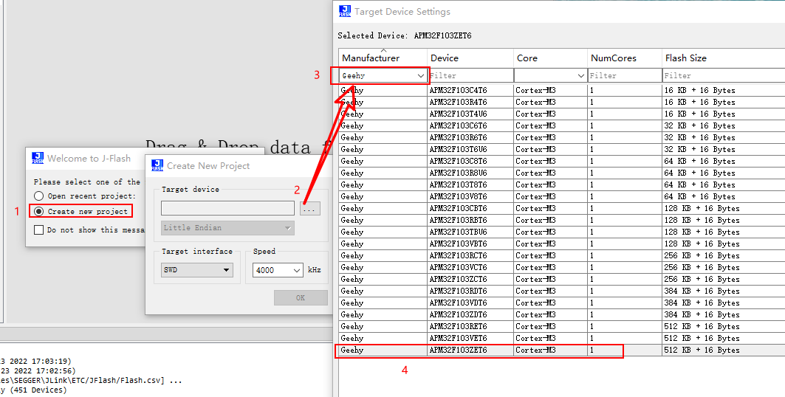Viewport: 785px width, 397px height.
Task: Expand the Core filter dropdown
Action: [580, 75]
